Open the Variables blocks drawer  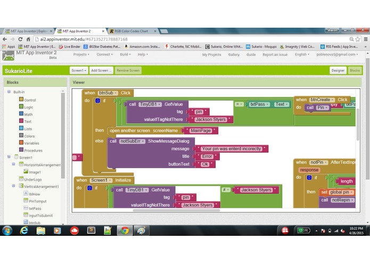(x=29, y=143)
